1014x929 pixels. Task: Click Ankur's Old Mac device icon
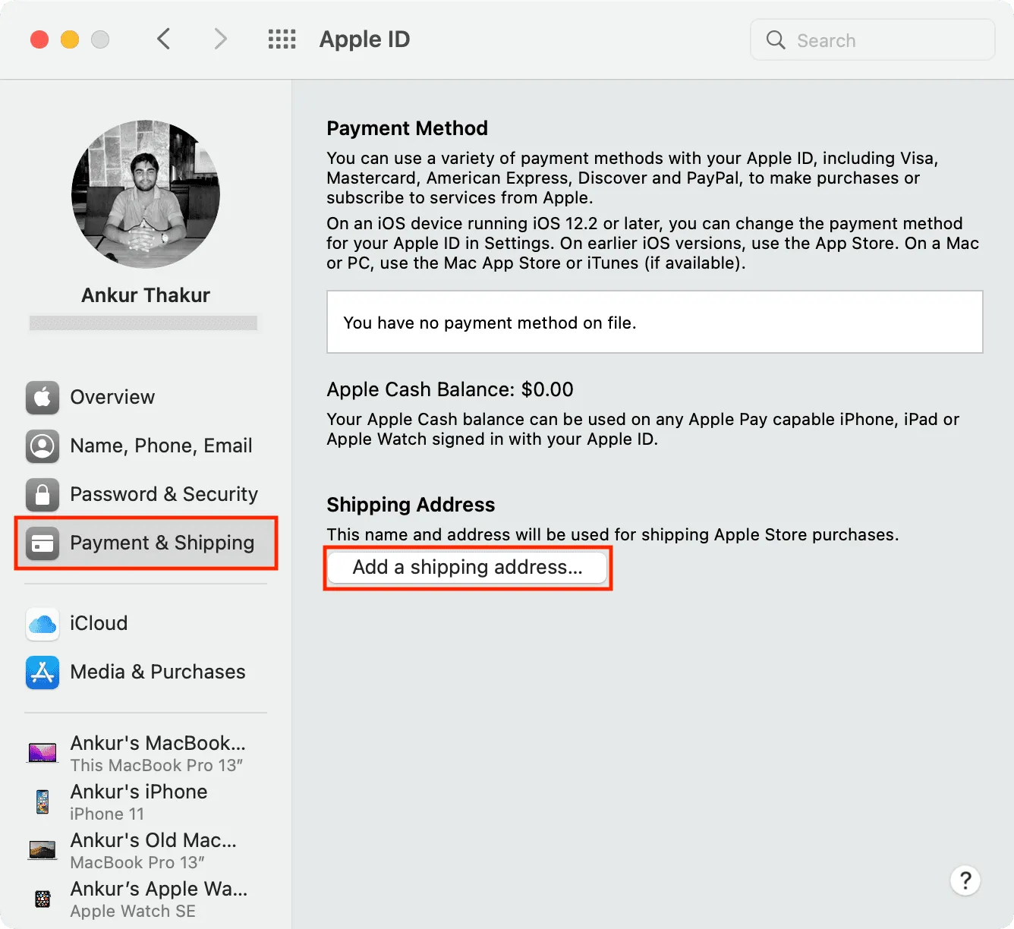[43, 850]
